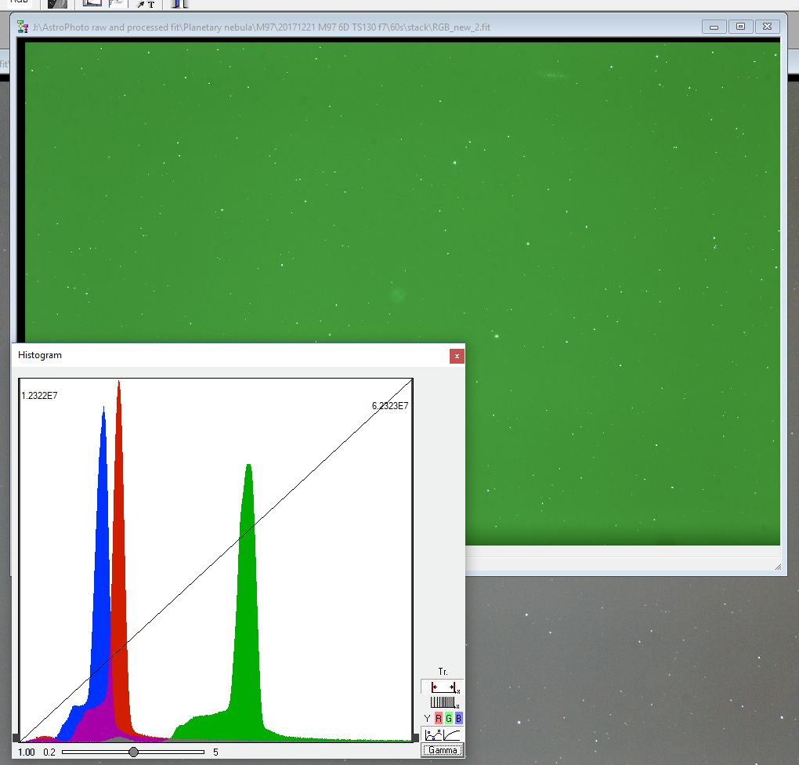This screenshot has width=799, height=765.
Task: Click the histogram range truncation icon
Action: 443,687
